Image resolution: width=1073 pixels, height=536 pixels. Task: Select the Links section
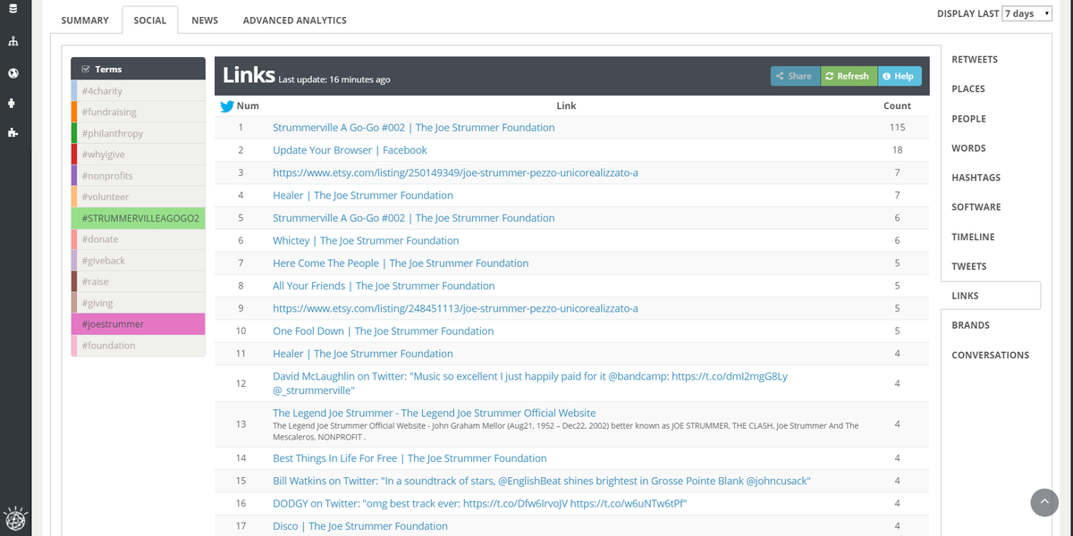(991, 296)
